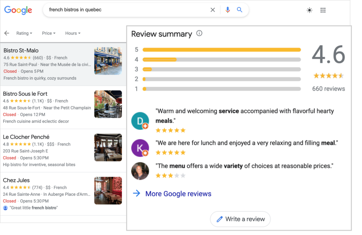The height and width of the screenshot is (235, 362).
Task: Click the '660 reviews' count
Action: point(328,89)
